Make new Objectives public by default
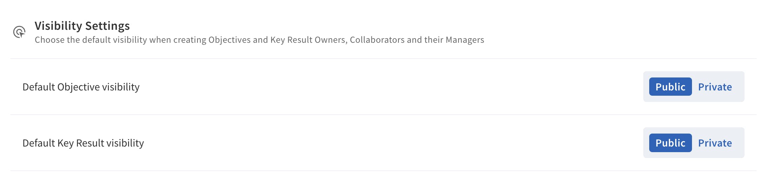 point(670,87)
